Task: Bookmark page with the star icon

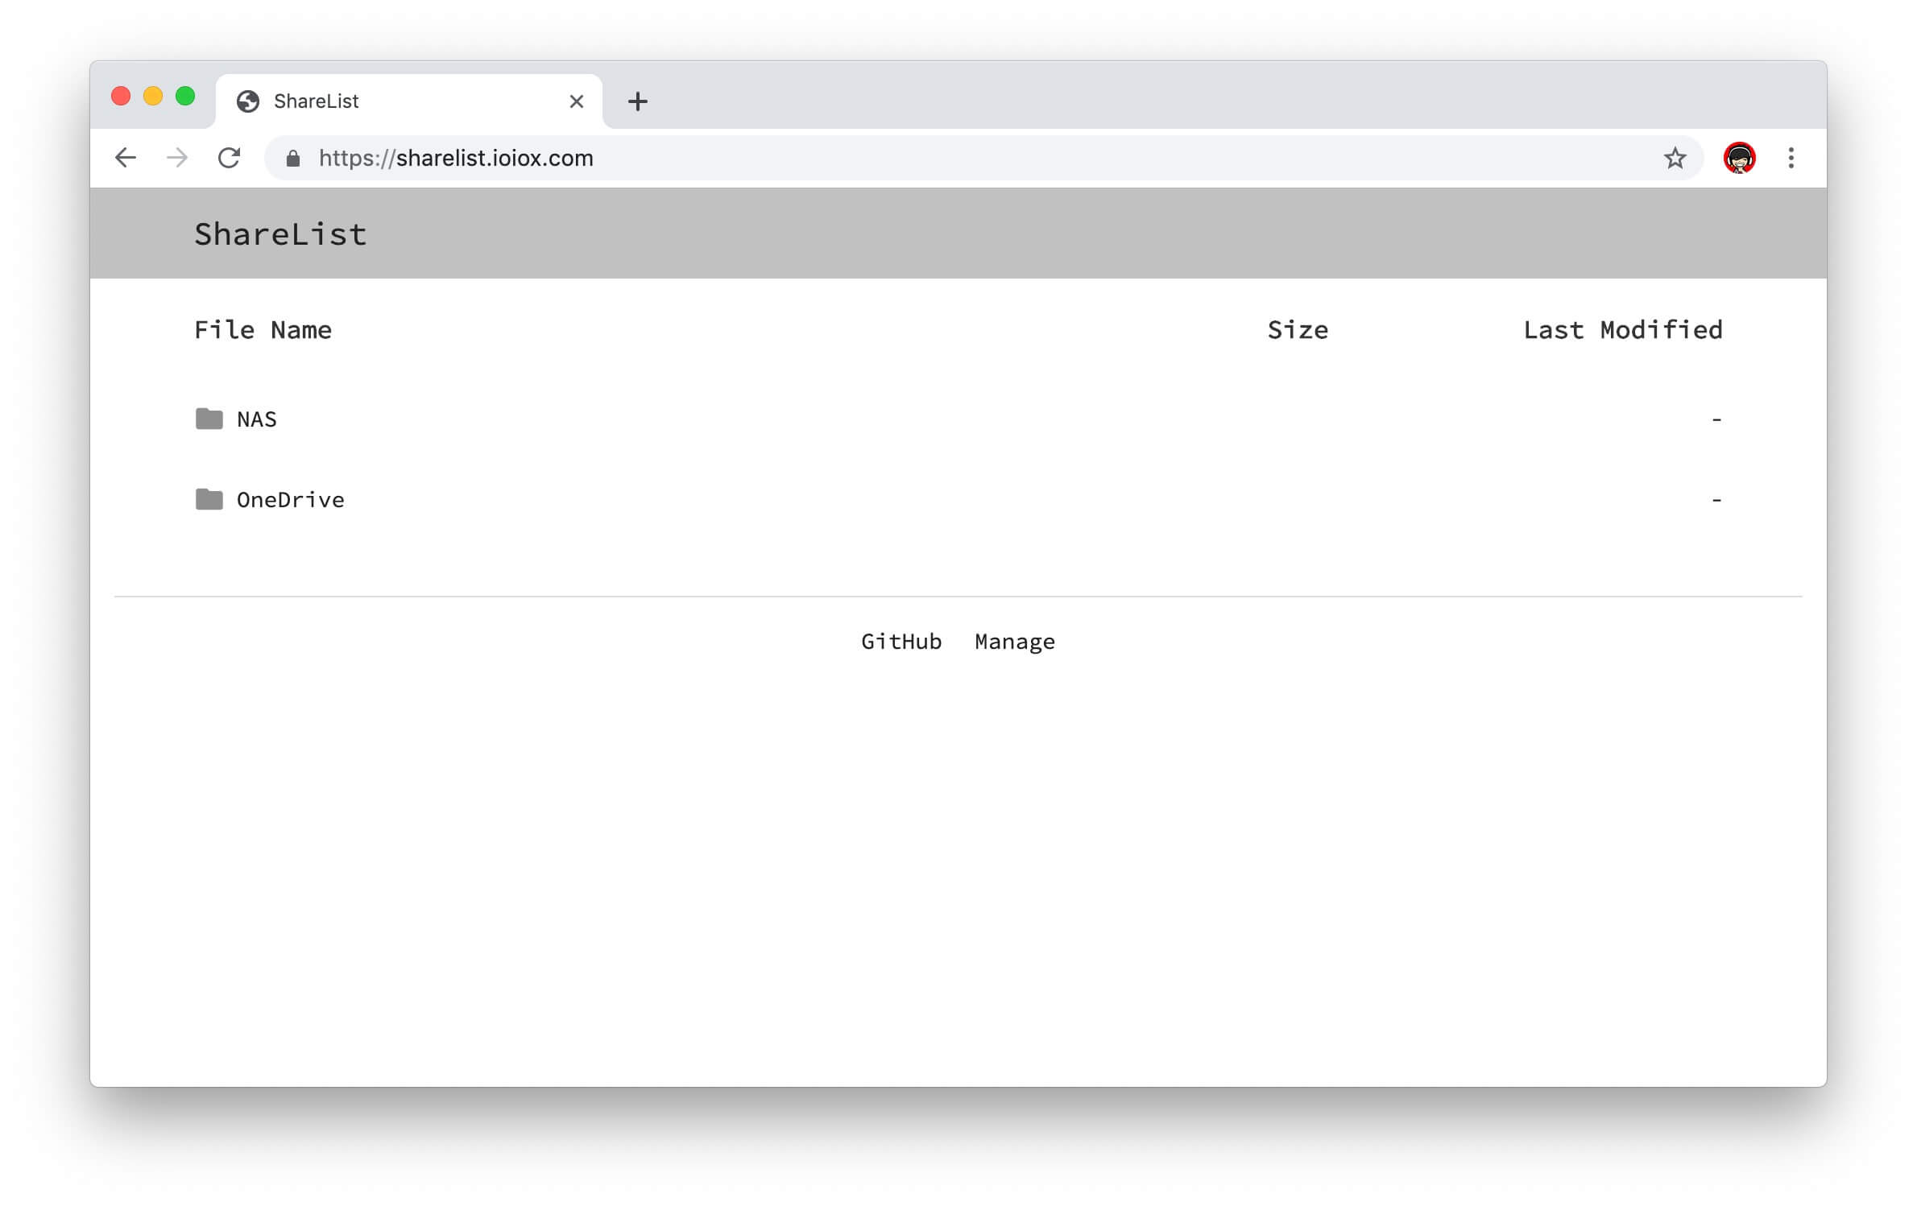Action: click(x=1675, y=158)
